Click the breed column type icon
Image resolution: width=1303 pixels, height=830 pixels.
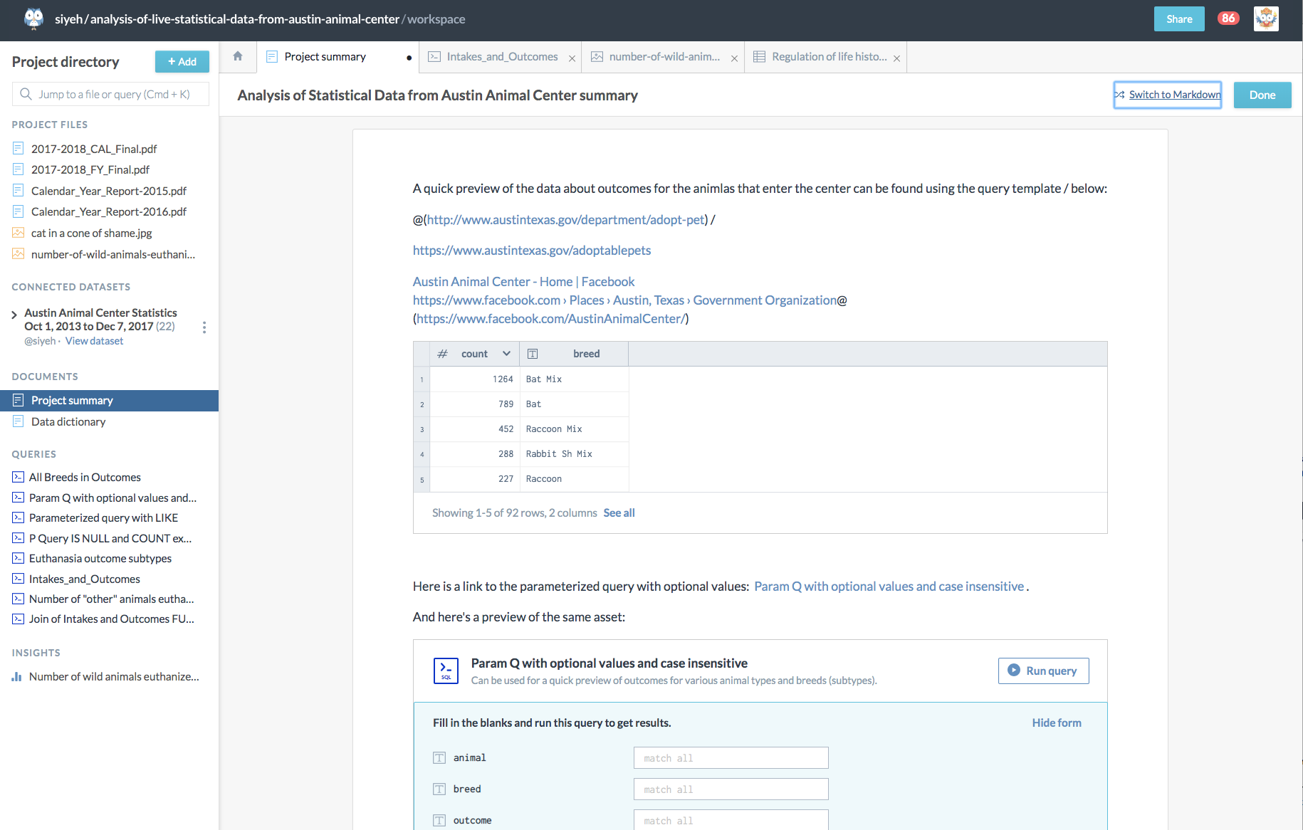coord(533,354)
